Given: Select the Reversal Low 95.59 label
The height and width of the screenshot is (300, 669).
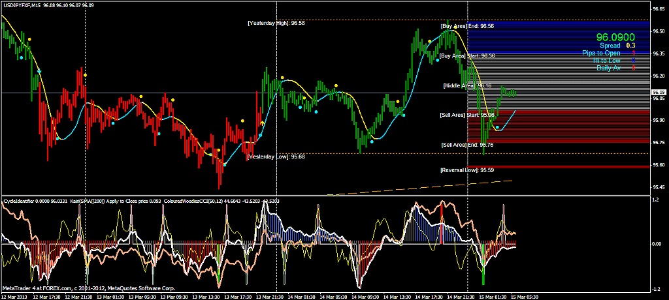Looking at the screenshot, I should coord(467,170).
